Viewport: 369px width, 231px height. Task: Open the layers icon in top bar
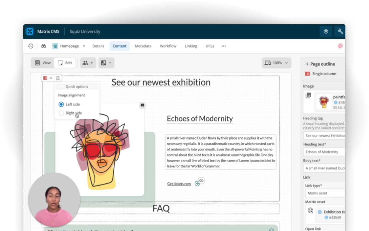(326, 31)
